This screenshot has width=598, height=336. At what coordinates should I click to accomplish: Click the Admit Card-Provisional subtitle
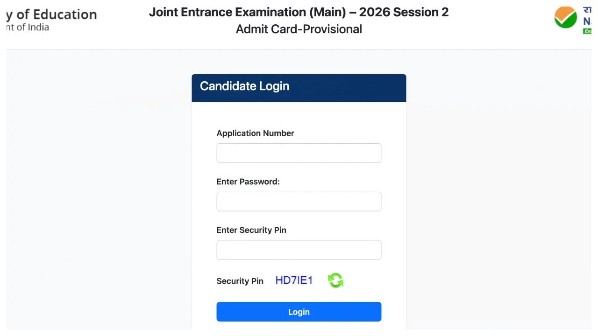(x=299, y=29)
